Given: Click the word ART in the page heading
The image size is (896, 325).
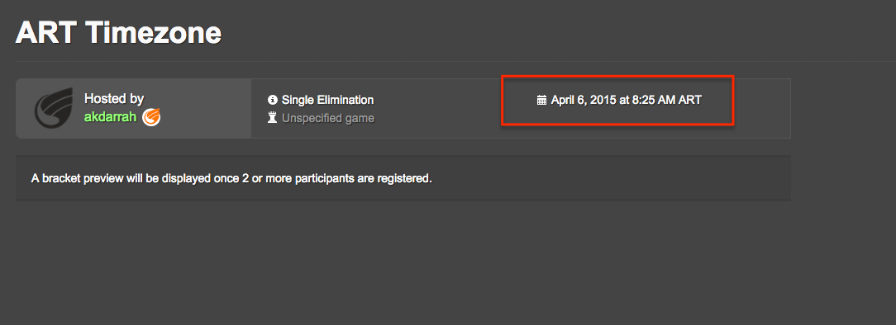Looking at the screenshot, I should pos(46,33).
